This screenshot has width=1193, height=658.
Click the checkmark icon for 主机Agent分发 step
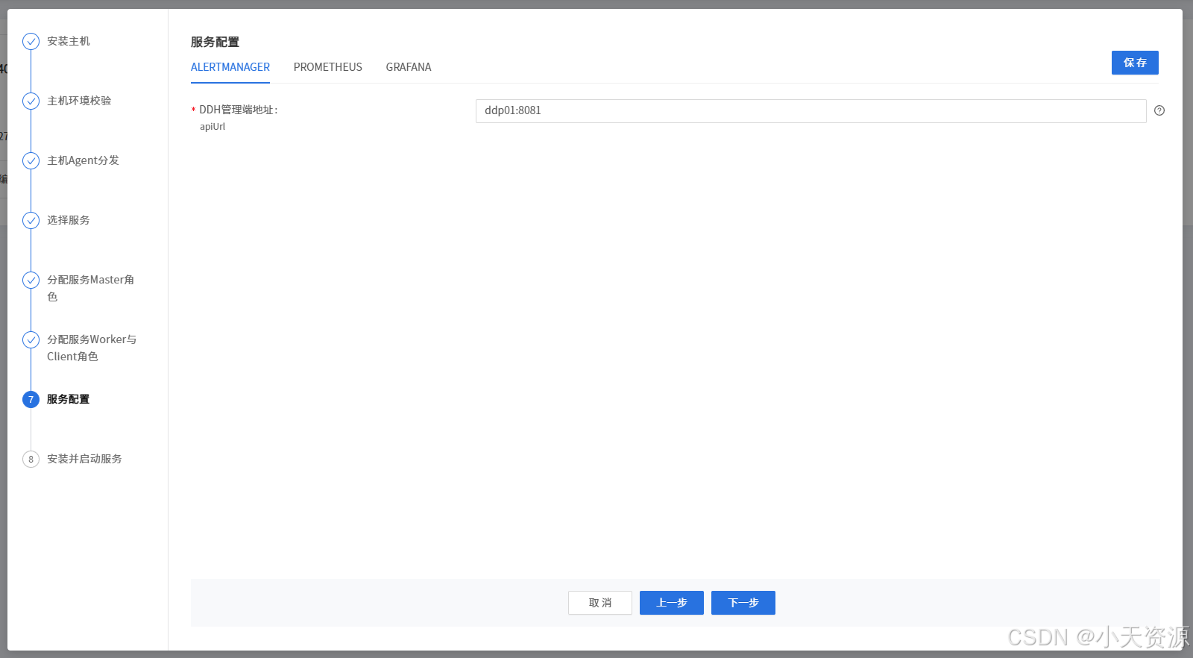coord(31,160)
